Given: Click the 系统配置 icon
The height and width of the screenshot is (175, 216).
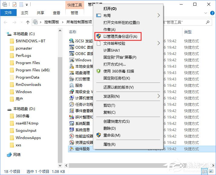Looking at the screenshot, I should [x=72, y=123].
